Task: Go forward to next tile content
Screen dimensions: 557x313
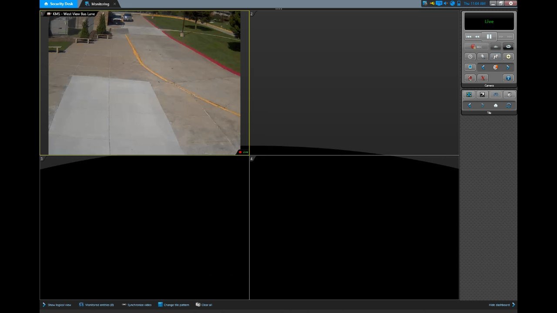Action: coord(482,106)
